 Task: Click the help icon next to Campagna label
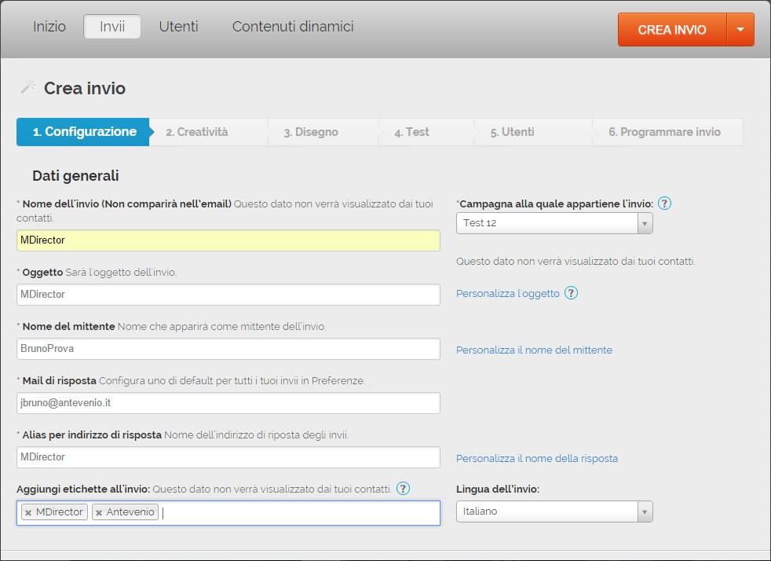coord(664,203)
